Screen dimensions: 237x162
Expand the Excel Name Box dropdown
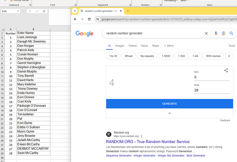coord(18,11)
